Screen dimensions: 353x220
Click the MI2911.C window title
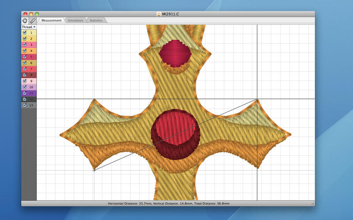[x=170, y=14]
